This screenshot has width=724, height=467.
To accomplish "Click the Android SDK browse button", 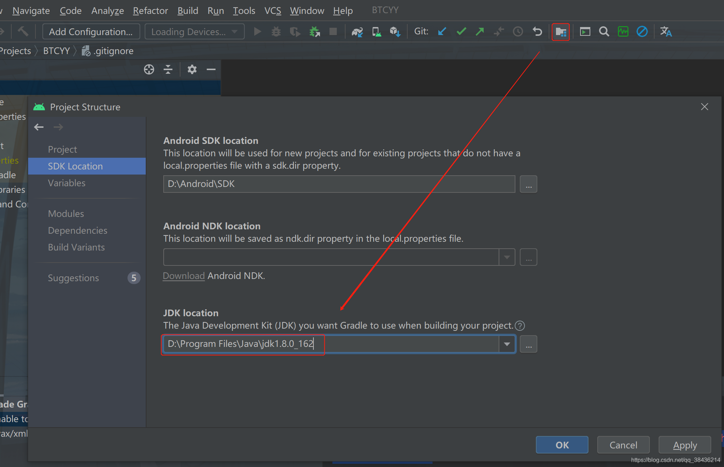I will coord(528,184).
